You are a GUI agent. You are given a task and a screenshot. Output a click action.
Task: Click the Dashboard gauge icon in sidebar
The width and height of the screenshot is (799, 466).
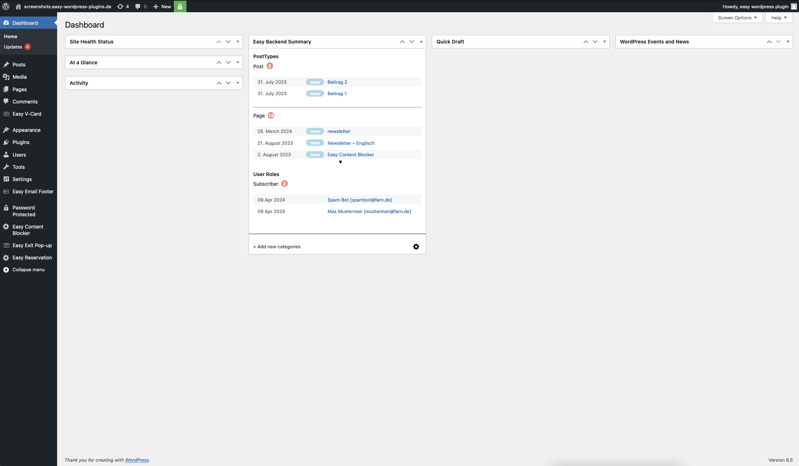tap(6, 23)
